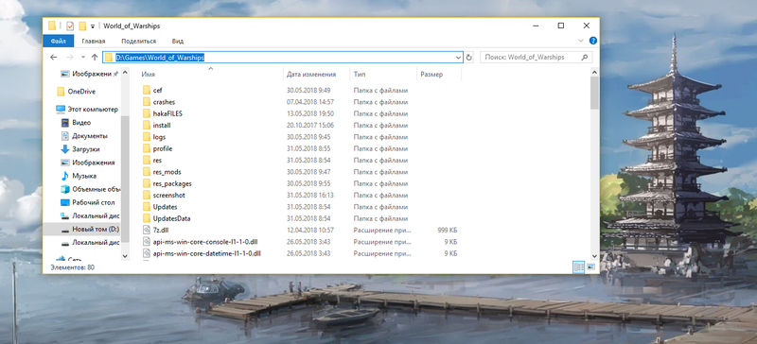This screenshot has height=344, width=757.
Task: Click the file list vertical scrollbar
Action: tap(594, 165)
